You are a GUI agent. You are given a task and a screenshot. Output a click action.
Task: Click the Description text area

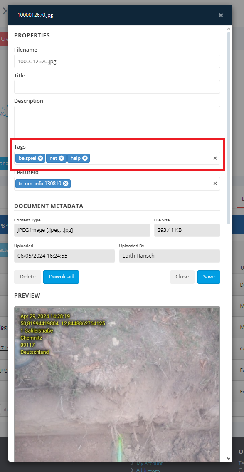(117, 122)
